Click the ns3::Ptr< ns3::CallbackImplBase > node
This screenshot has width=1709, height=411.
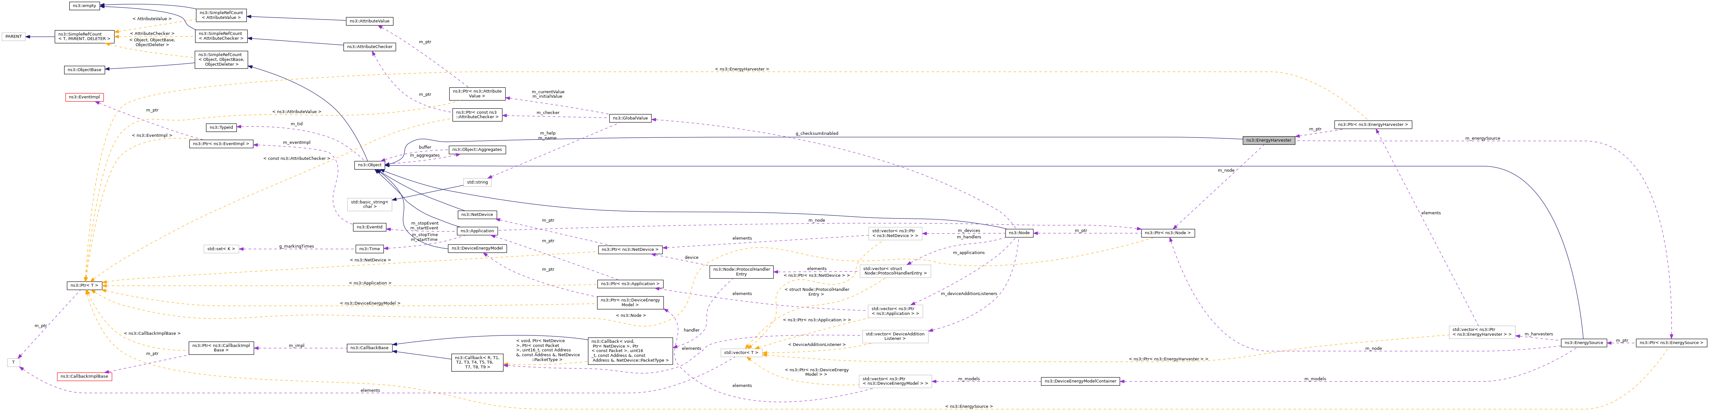tap(221, 348)
